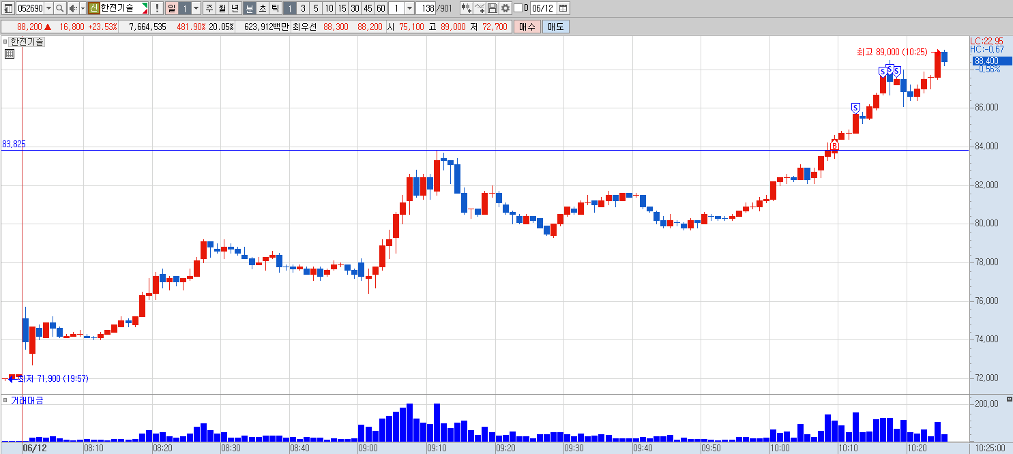Click the 매수 buy button

point(527,27)
